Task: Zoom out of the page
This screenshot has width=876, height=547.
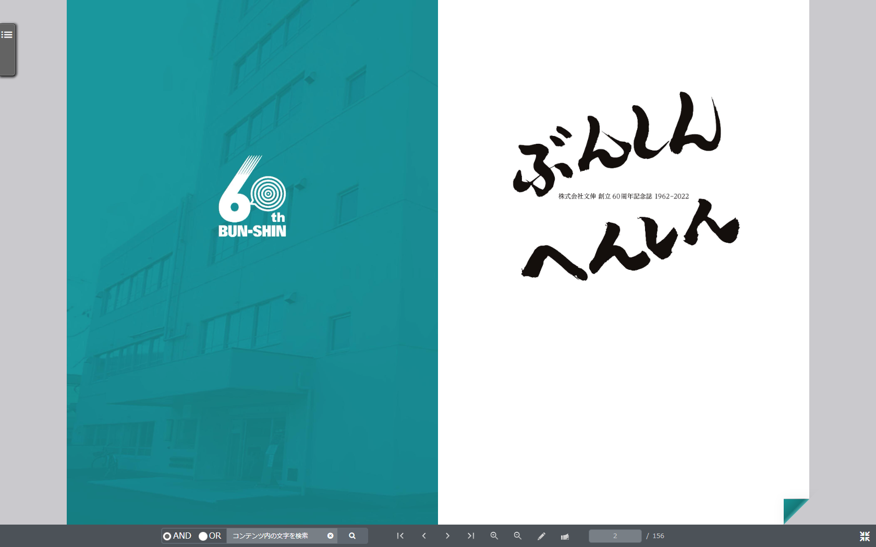Action: pyautogui.click(x=518, y=536)
